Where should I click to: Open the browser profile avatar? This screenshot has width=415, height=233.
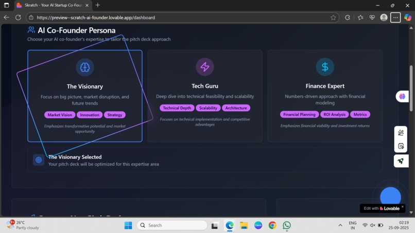point(384,17)
